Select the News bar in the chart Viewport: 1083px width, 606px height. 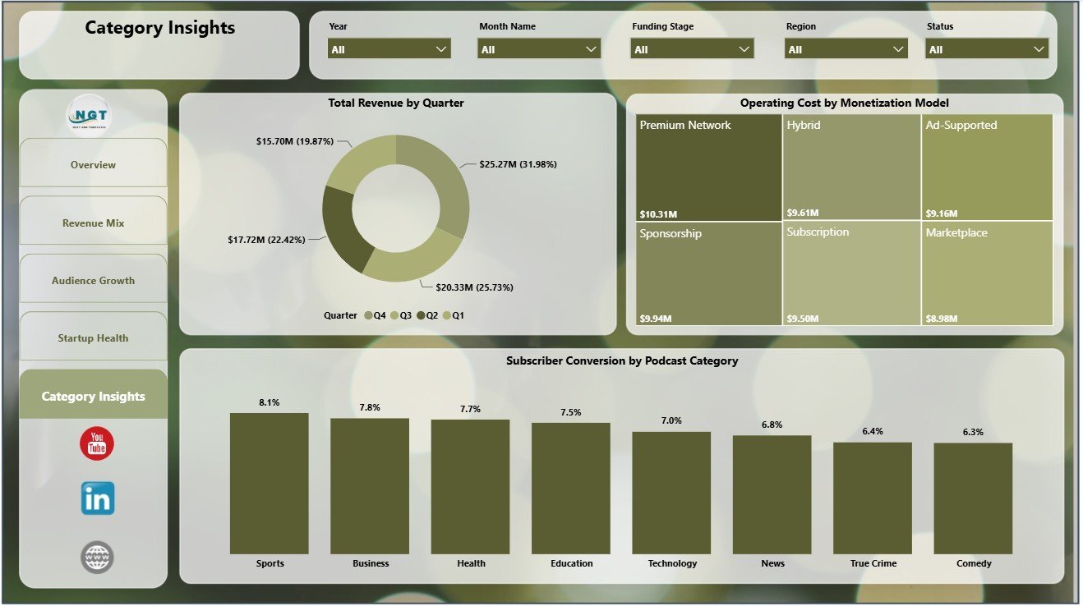pos(772,494)
